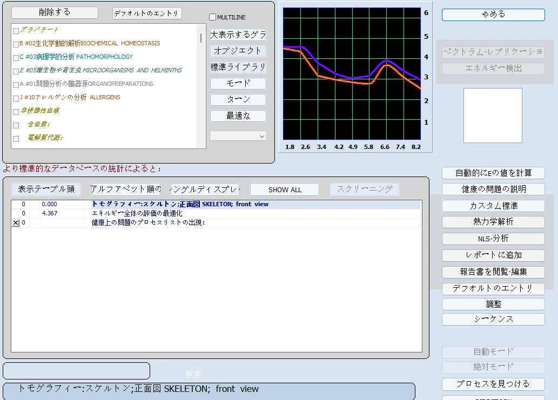Click the 削除する delete button

(55, 12)
